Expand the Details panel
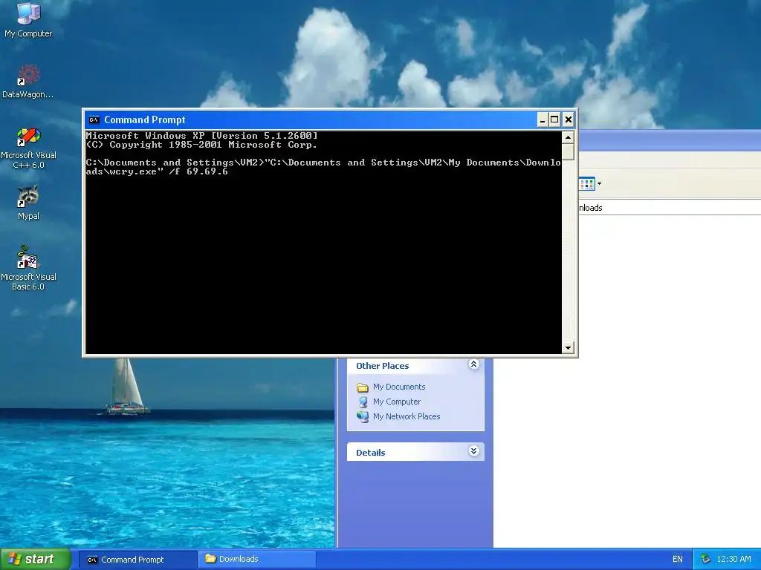 click(473, 451)
